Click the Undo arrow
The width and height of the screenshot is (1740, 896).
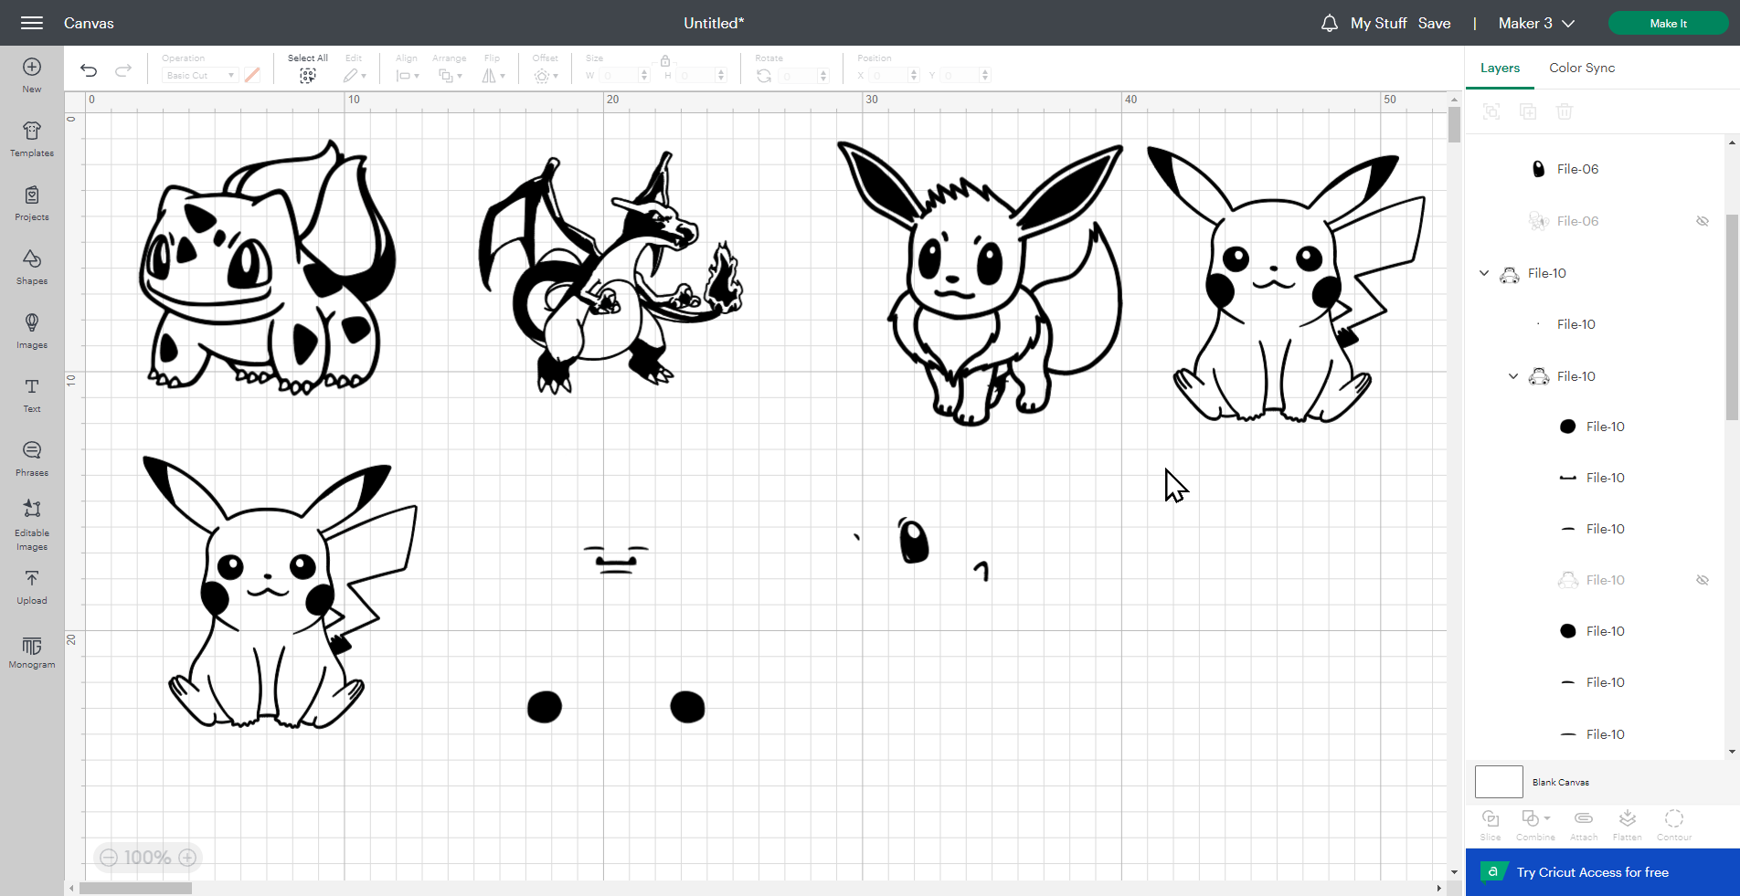coord(89,70)
